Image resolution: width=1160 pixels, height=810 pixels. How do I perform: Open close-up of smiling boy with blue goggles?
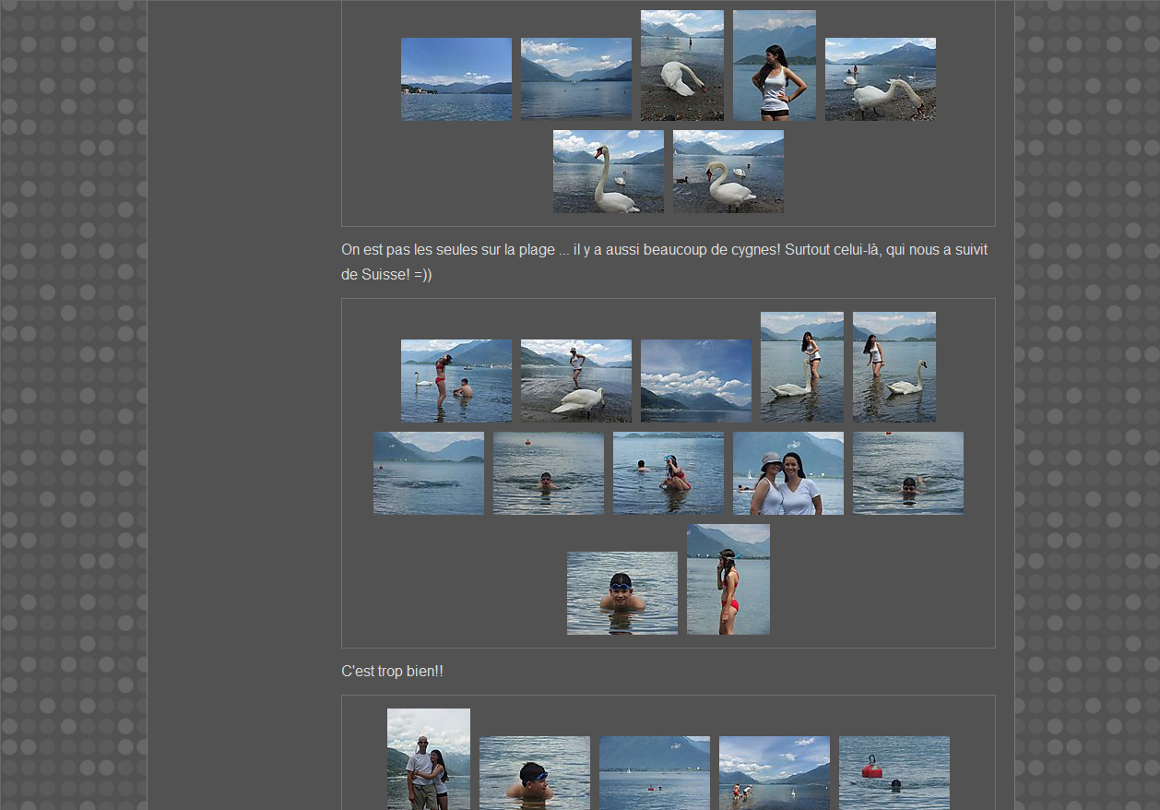621,593
